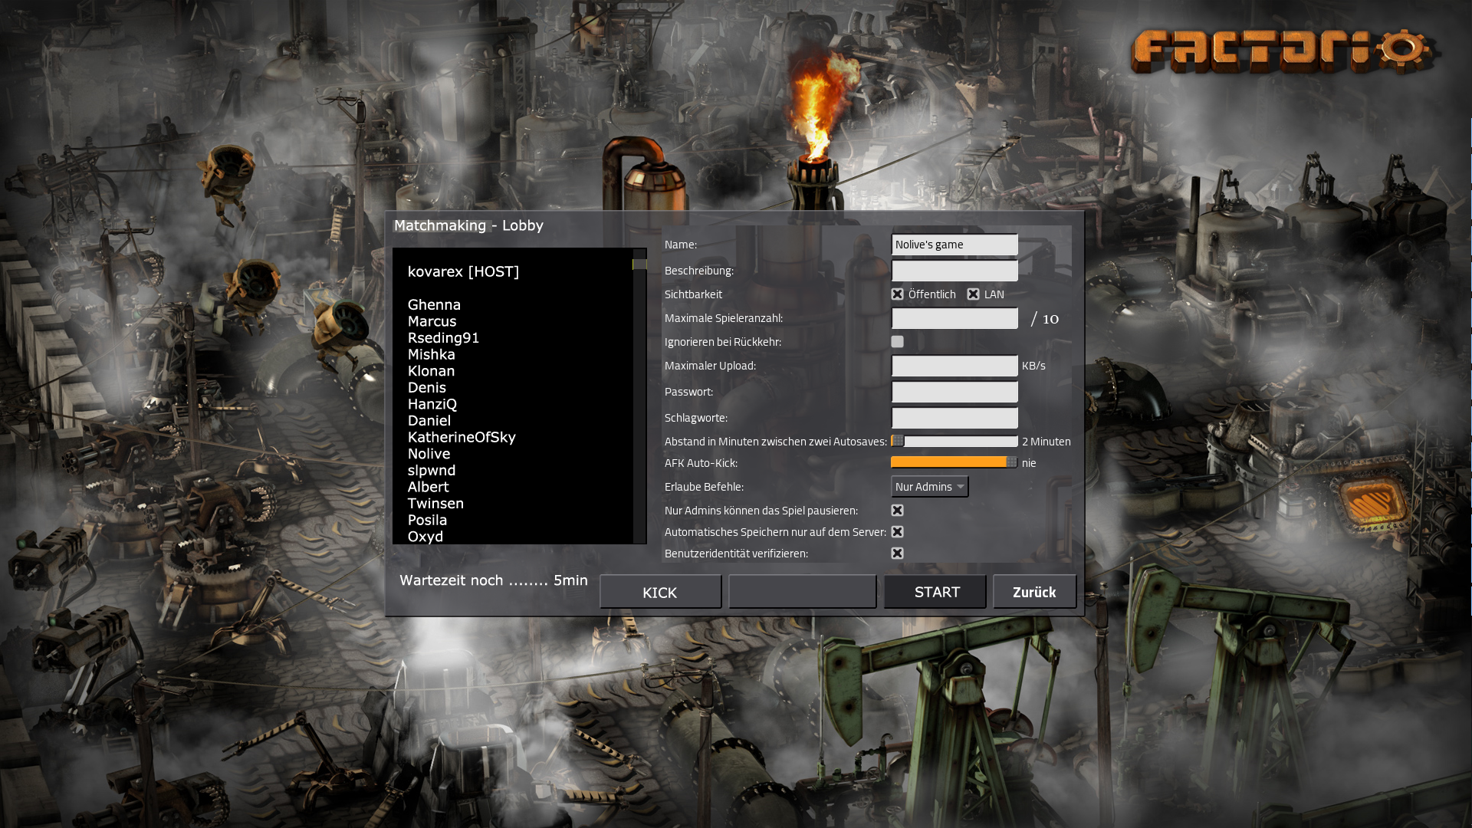Click the 2 Minuten autosave value
The height and width of the screenshot is (828, 1472).
(x=1046, y=442)
